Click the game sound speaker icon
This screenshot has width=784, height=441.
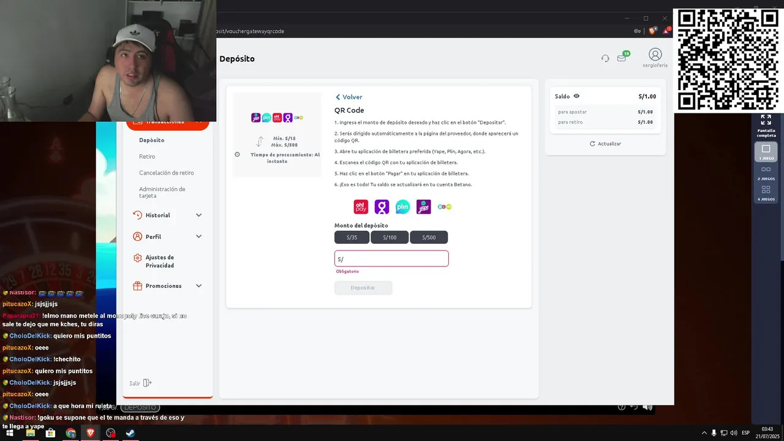pos(647,407)
